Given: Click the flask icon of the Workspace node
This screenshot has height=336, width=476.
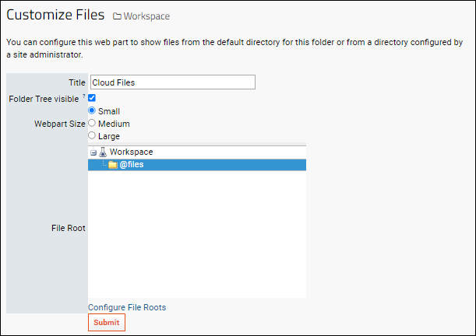Looking at the screenshot, I should (x=103, y=152).
